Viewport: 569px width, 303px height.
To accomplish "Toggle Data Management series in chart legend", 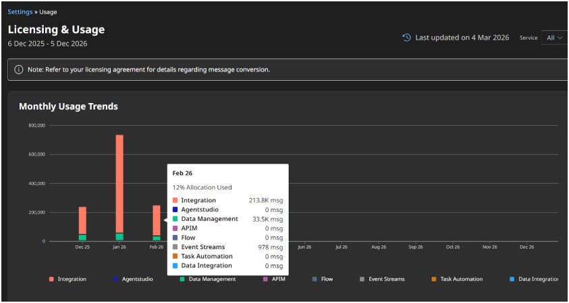I will pyautogui.click(x=208, y=279).
